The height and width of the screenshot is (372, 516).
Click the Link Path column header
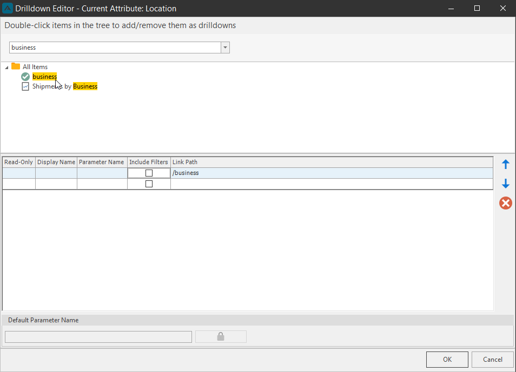(332, 162)
